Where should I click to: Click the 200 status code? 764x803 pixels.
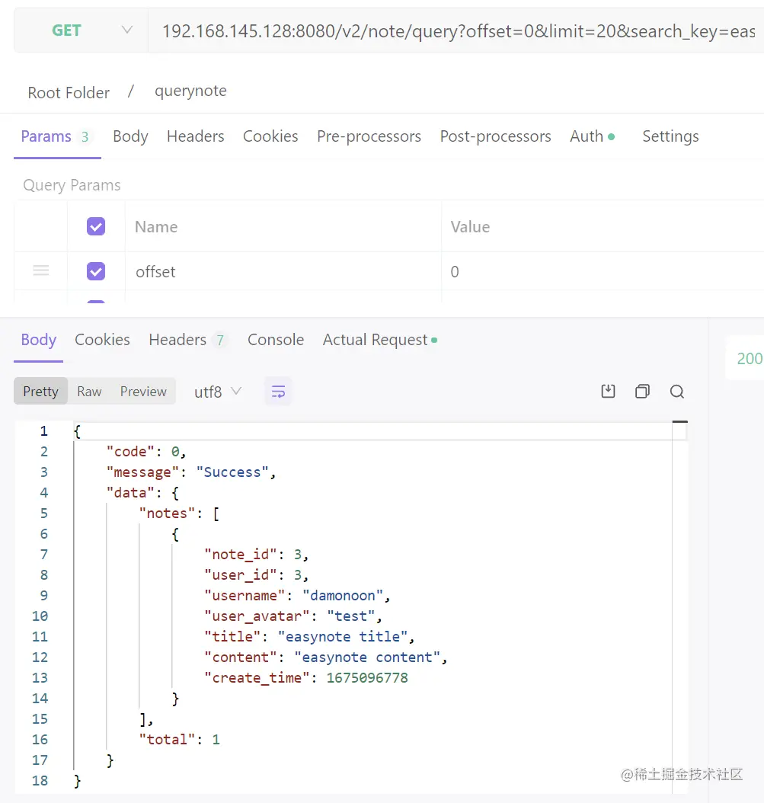pos(750,359)
